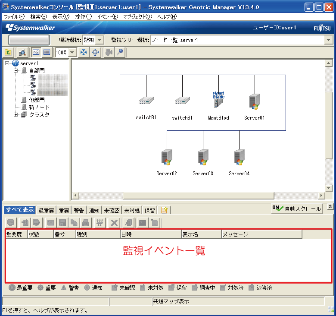The image size is (336, 316).
Task: Select the MgmtBlad node icon on the map
Action: pyautogui.click(x=218, y=100)
